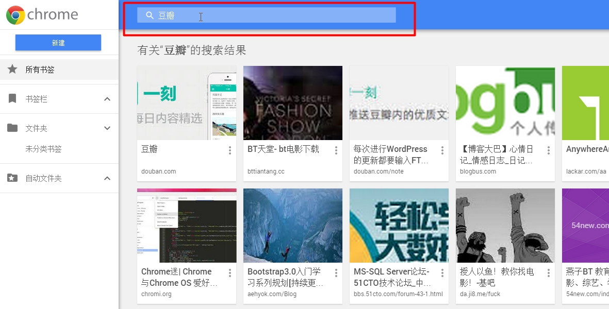Click the douban.com link text

[158, 171]
